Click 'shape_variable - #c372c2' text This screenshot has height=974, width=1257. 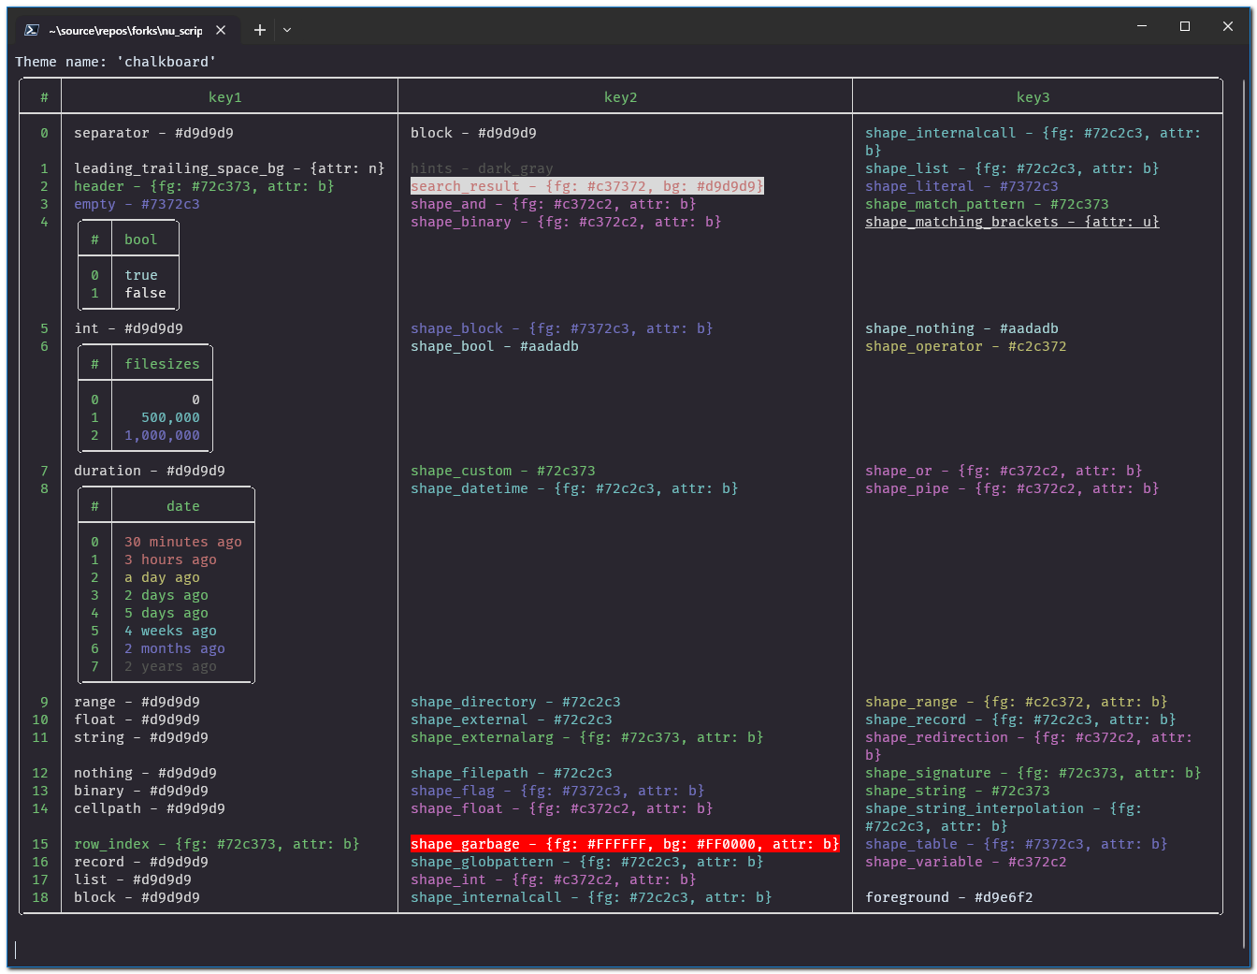click(966, 862)
